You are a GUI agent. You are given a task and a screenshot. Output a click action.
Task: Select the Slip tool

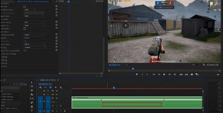[x=32, y=98]
